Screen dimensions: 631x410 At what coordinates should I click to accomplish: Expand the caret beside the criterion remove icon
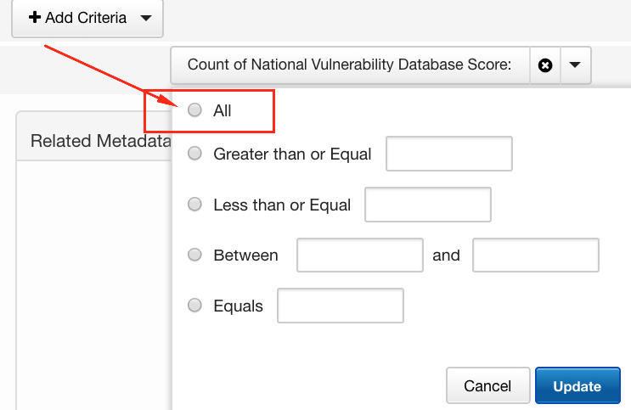575,65
